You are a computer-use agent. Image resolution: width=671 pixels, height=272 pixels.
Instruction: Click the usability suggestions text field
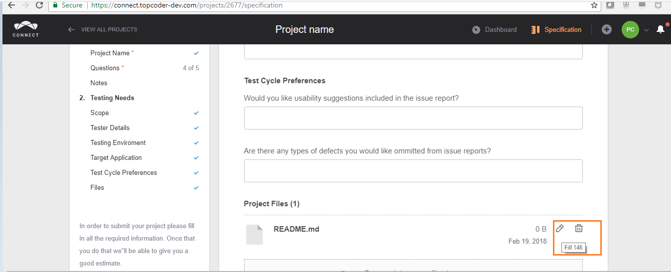(413, 118)
